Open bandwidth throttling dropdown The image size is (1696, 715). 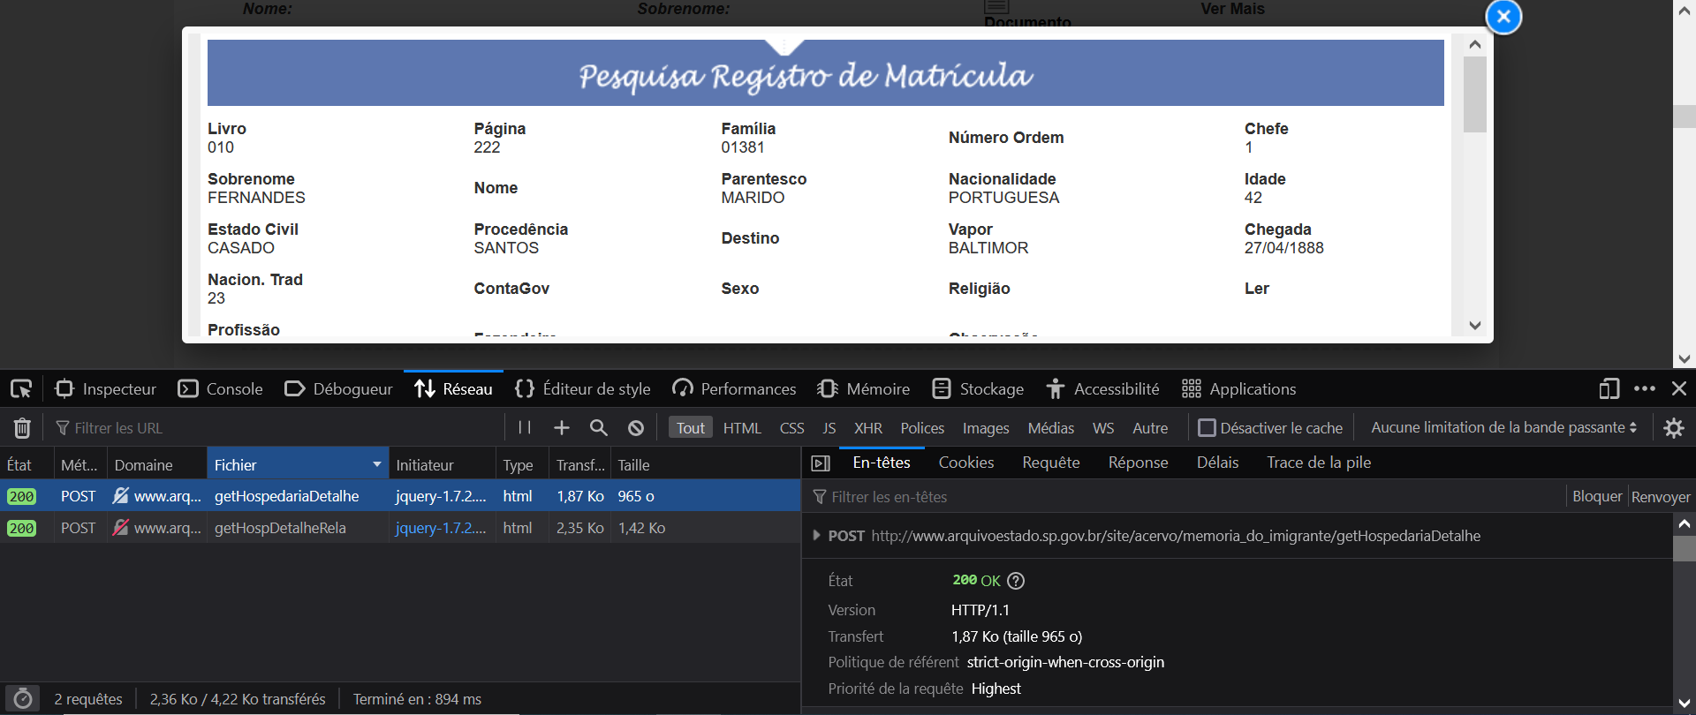[1503, 428]
